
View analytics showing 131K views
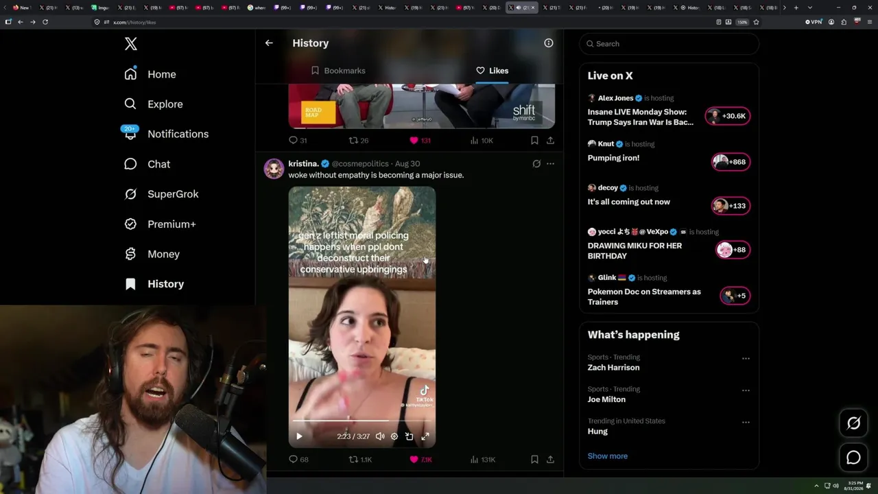pyautogui.click(x=483, y=460)
